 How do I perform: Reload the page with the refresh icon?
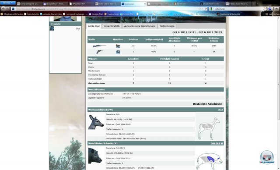tap(206, 9)
